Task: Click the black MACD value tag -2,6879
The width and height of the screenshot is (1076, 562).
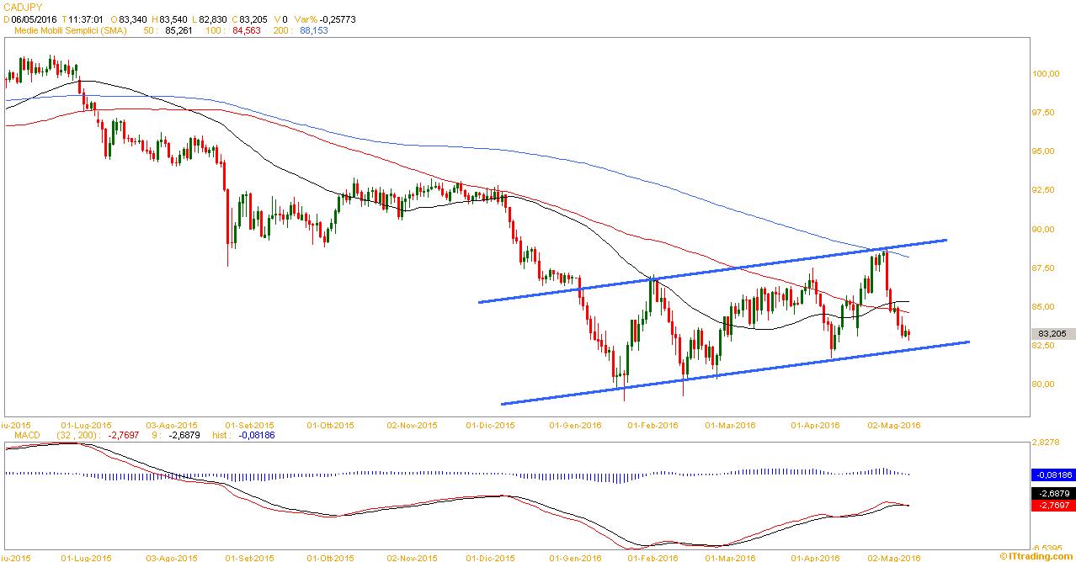Action: coord(1053,493)
